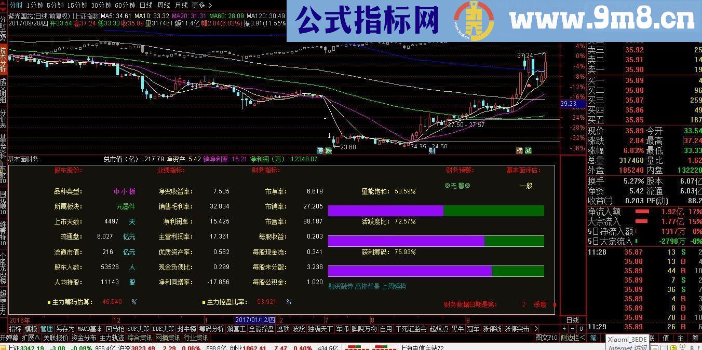Toggle the checkbox before 主力控盘比率
Viewport: 702px width, 350px height.
click(203, 302)
